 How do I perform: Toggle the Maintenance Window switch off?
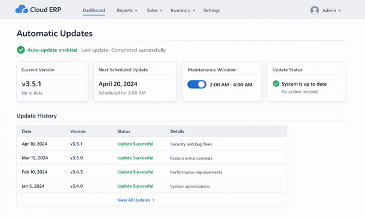pyautogui.click(x=197, y=85)
